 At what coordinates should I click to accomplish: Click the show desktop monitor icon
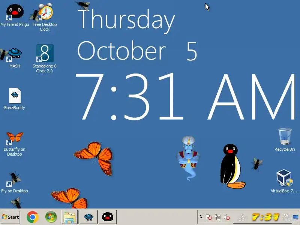pyautogui.click(x=296, y=217)
